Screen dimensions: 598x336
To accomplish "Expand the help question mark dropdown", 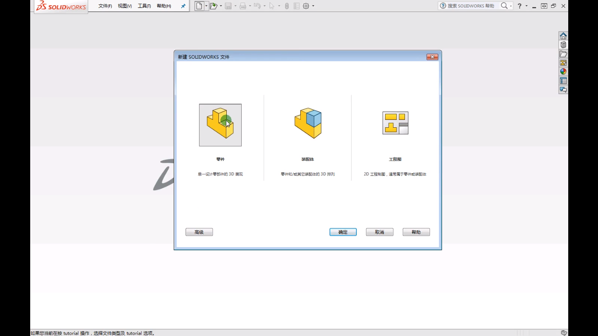I will (x=526, y=6).
